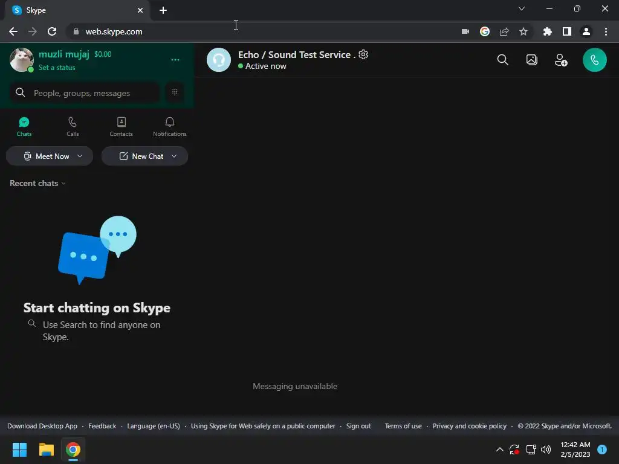Add a person to the Echo conversation
The image size is (619, 464).
pos(560,60)
